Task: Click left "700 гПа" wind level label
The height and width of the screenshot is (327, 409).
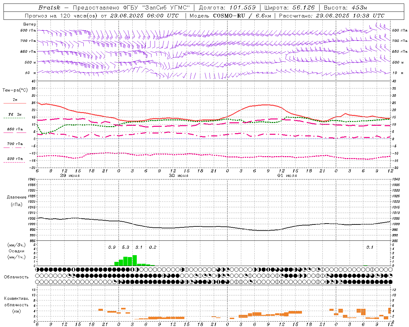Action: coord(28,41)
